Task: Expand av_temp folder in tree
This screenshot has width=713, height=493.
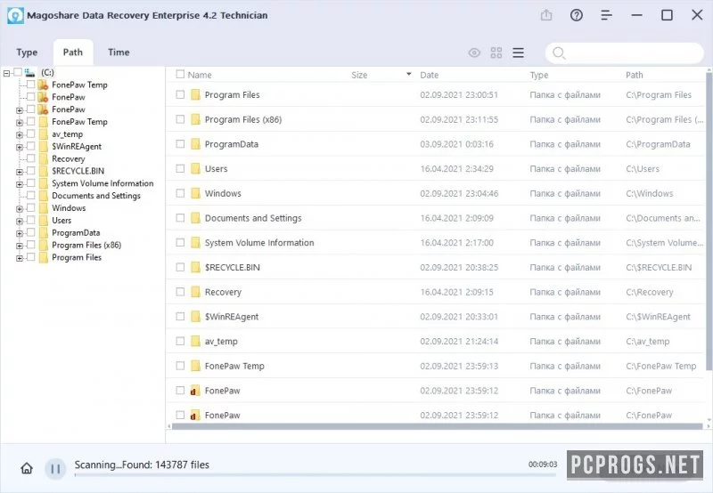Action: click(19, 135)
